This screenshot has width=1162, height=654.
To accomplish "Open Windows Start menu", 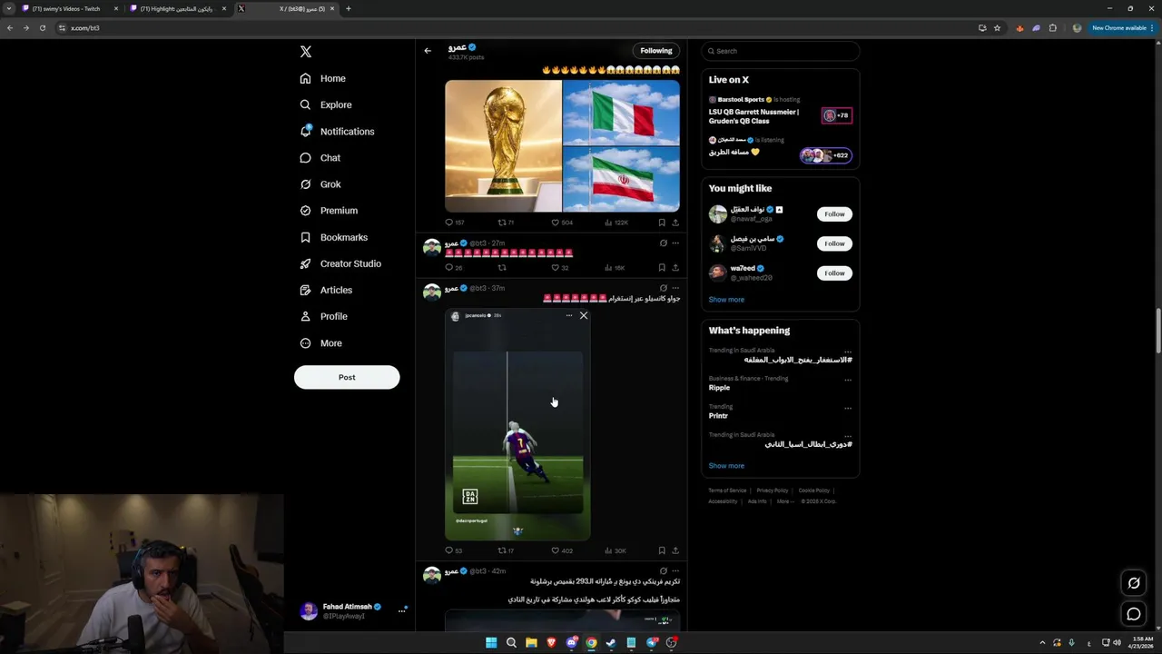I will (x=491, y=643).
